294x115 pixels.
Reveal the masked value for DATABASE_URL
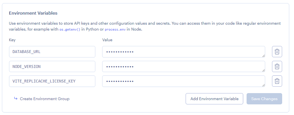tap(184, 52)
